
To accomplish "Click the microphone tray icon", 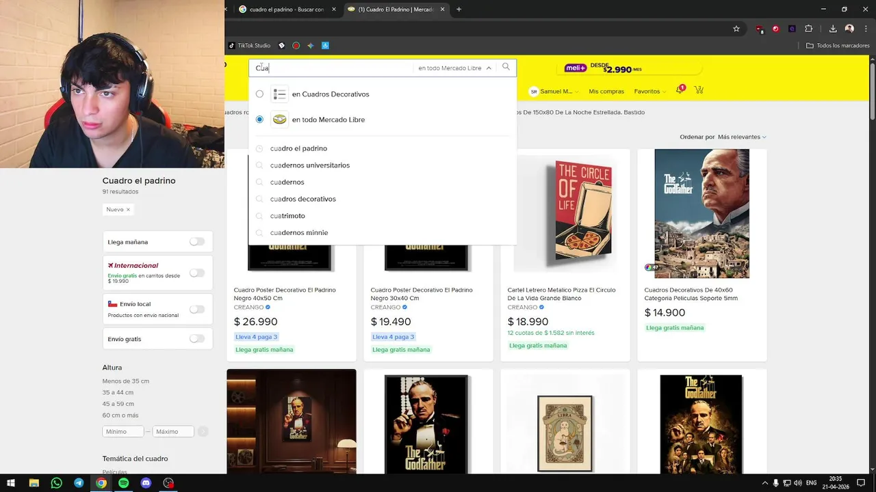I will pyautogui.click(x=775, y=482).
